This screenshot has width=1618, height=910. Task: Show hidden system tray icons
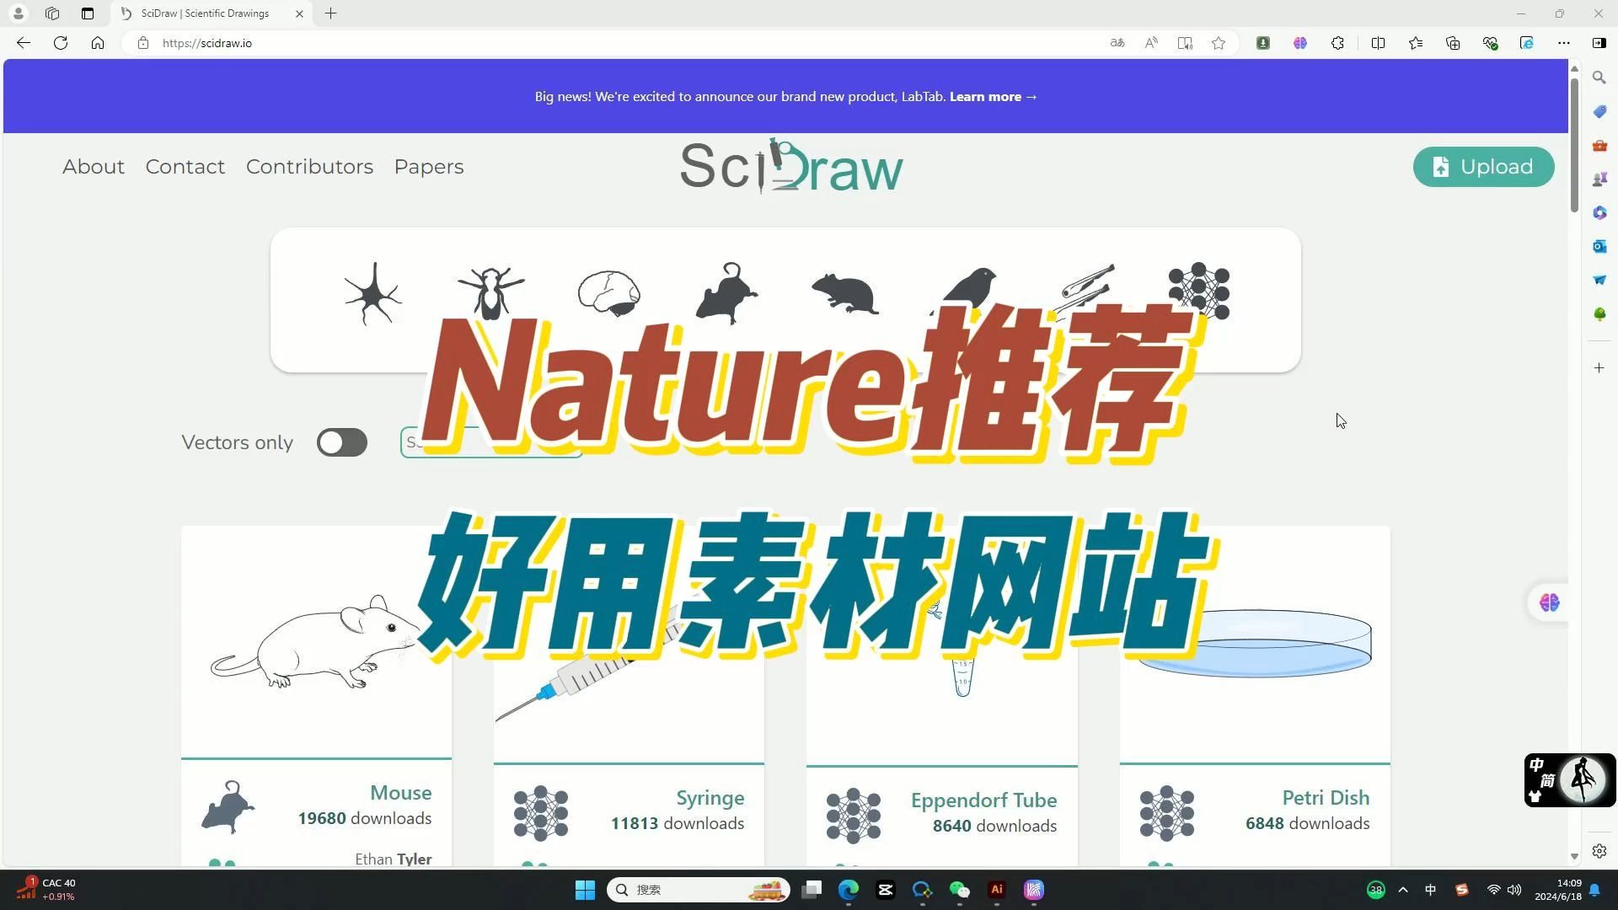tap(1403, 890)
